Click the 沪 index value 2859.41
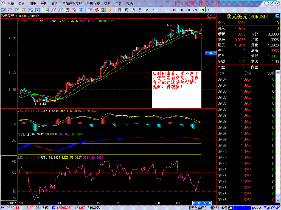The width and height of the screenshot is (281, 210). tap(13, 208)
